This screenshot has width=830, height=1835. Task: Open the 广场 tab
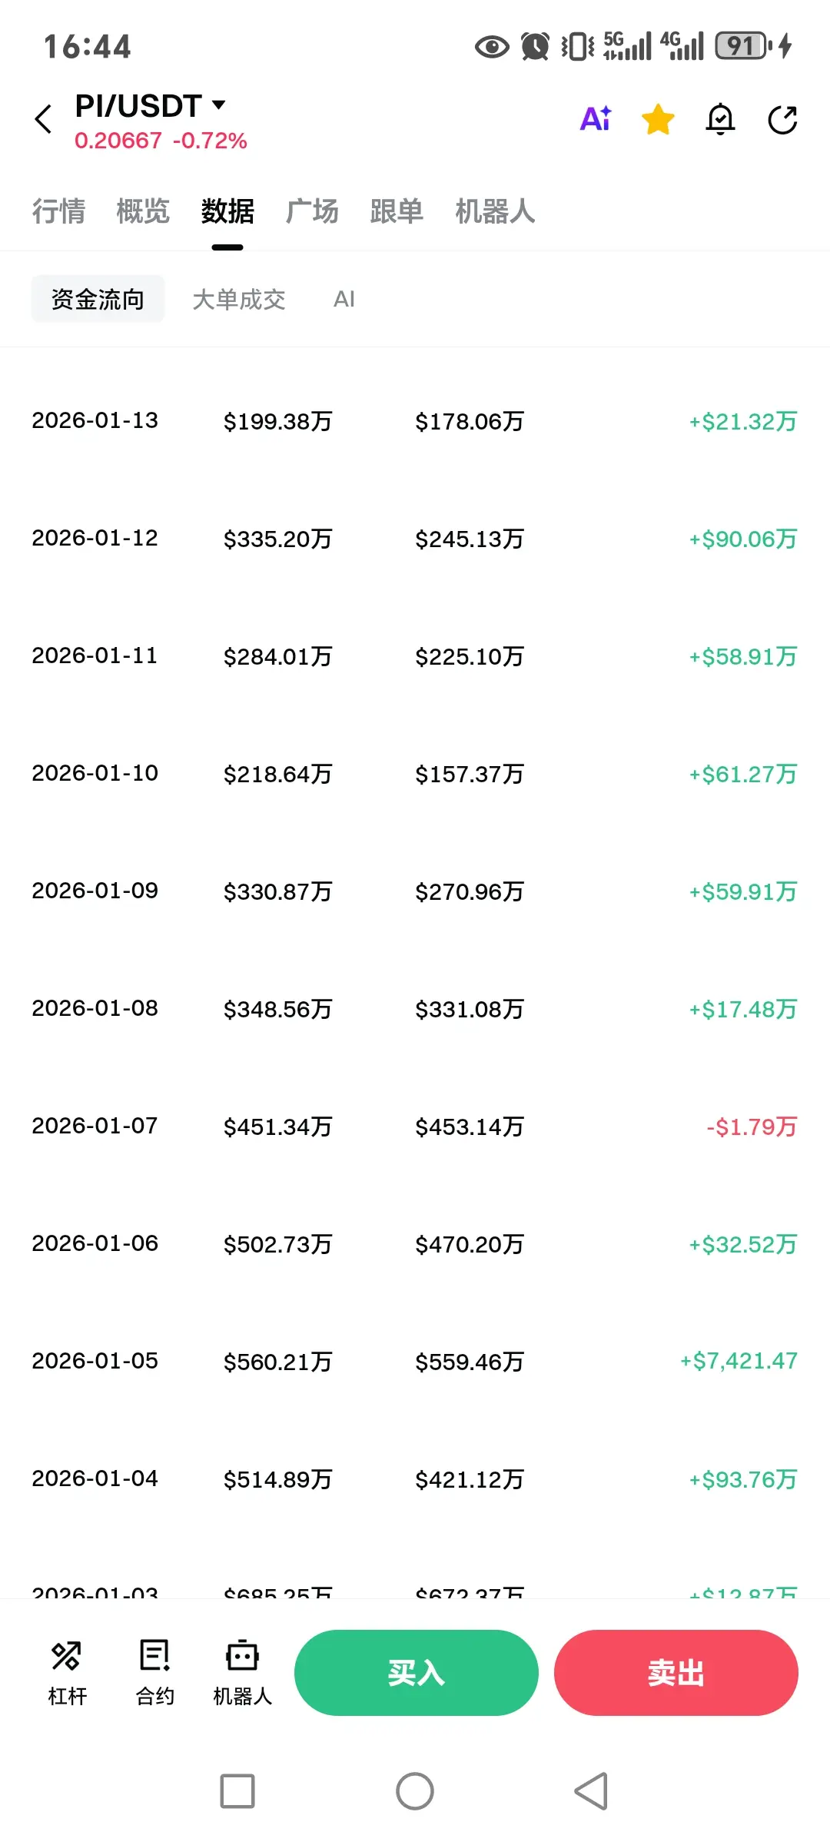(312, 211)
